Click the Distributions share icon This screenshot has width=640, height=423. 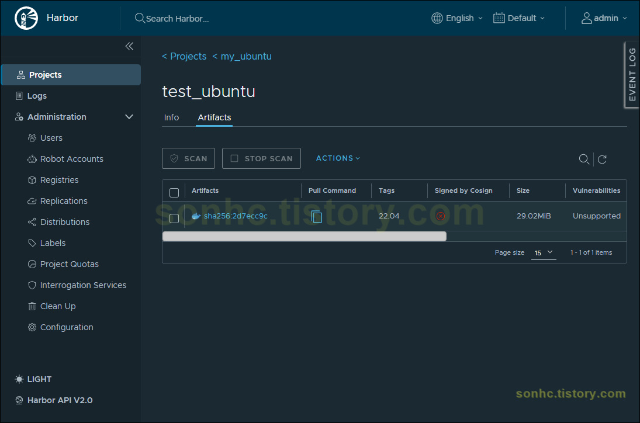32,222
